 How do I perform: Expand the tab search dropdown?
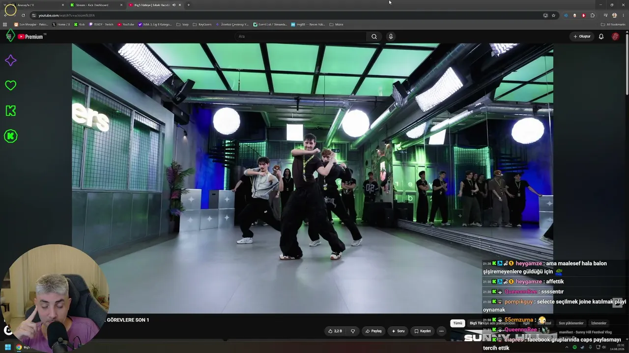pos(6,5)
